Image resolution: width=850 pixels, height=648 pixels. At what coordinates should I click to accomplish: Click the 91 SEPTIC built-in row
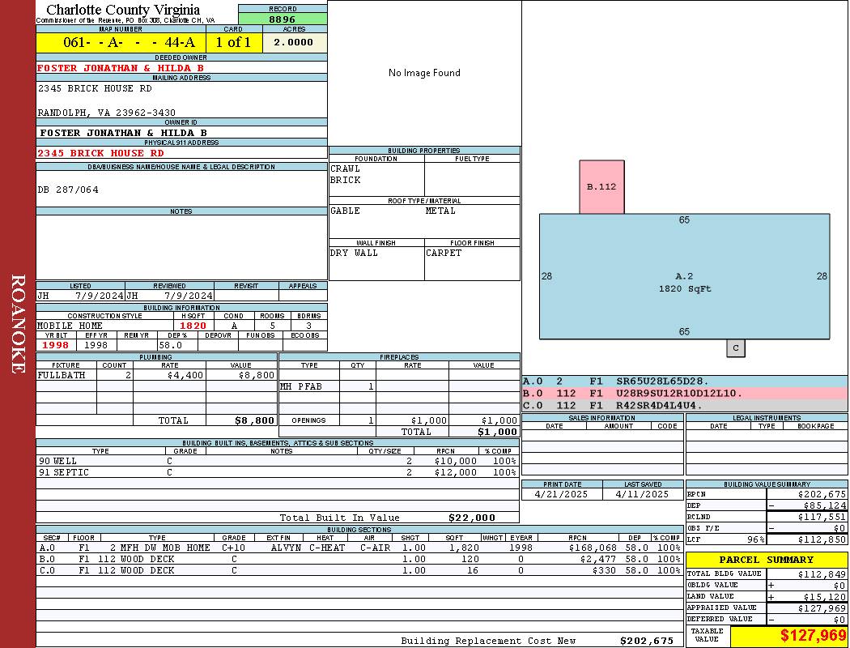coord(278,472)
